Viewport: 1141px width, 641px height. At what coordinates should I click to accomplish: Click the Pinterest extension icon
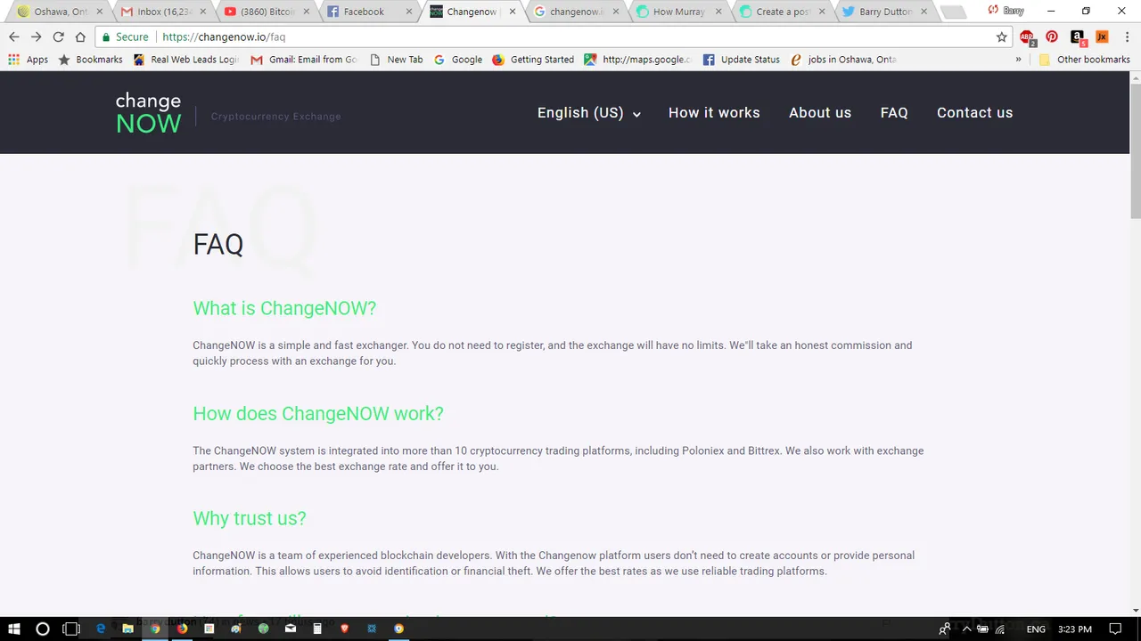(x=1052, y=37)
